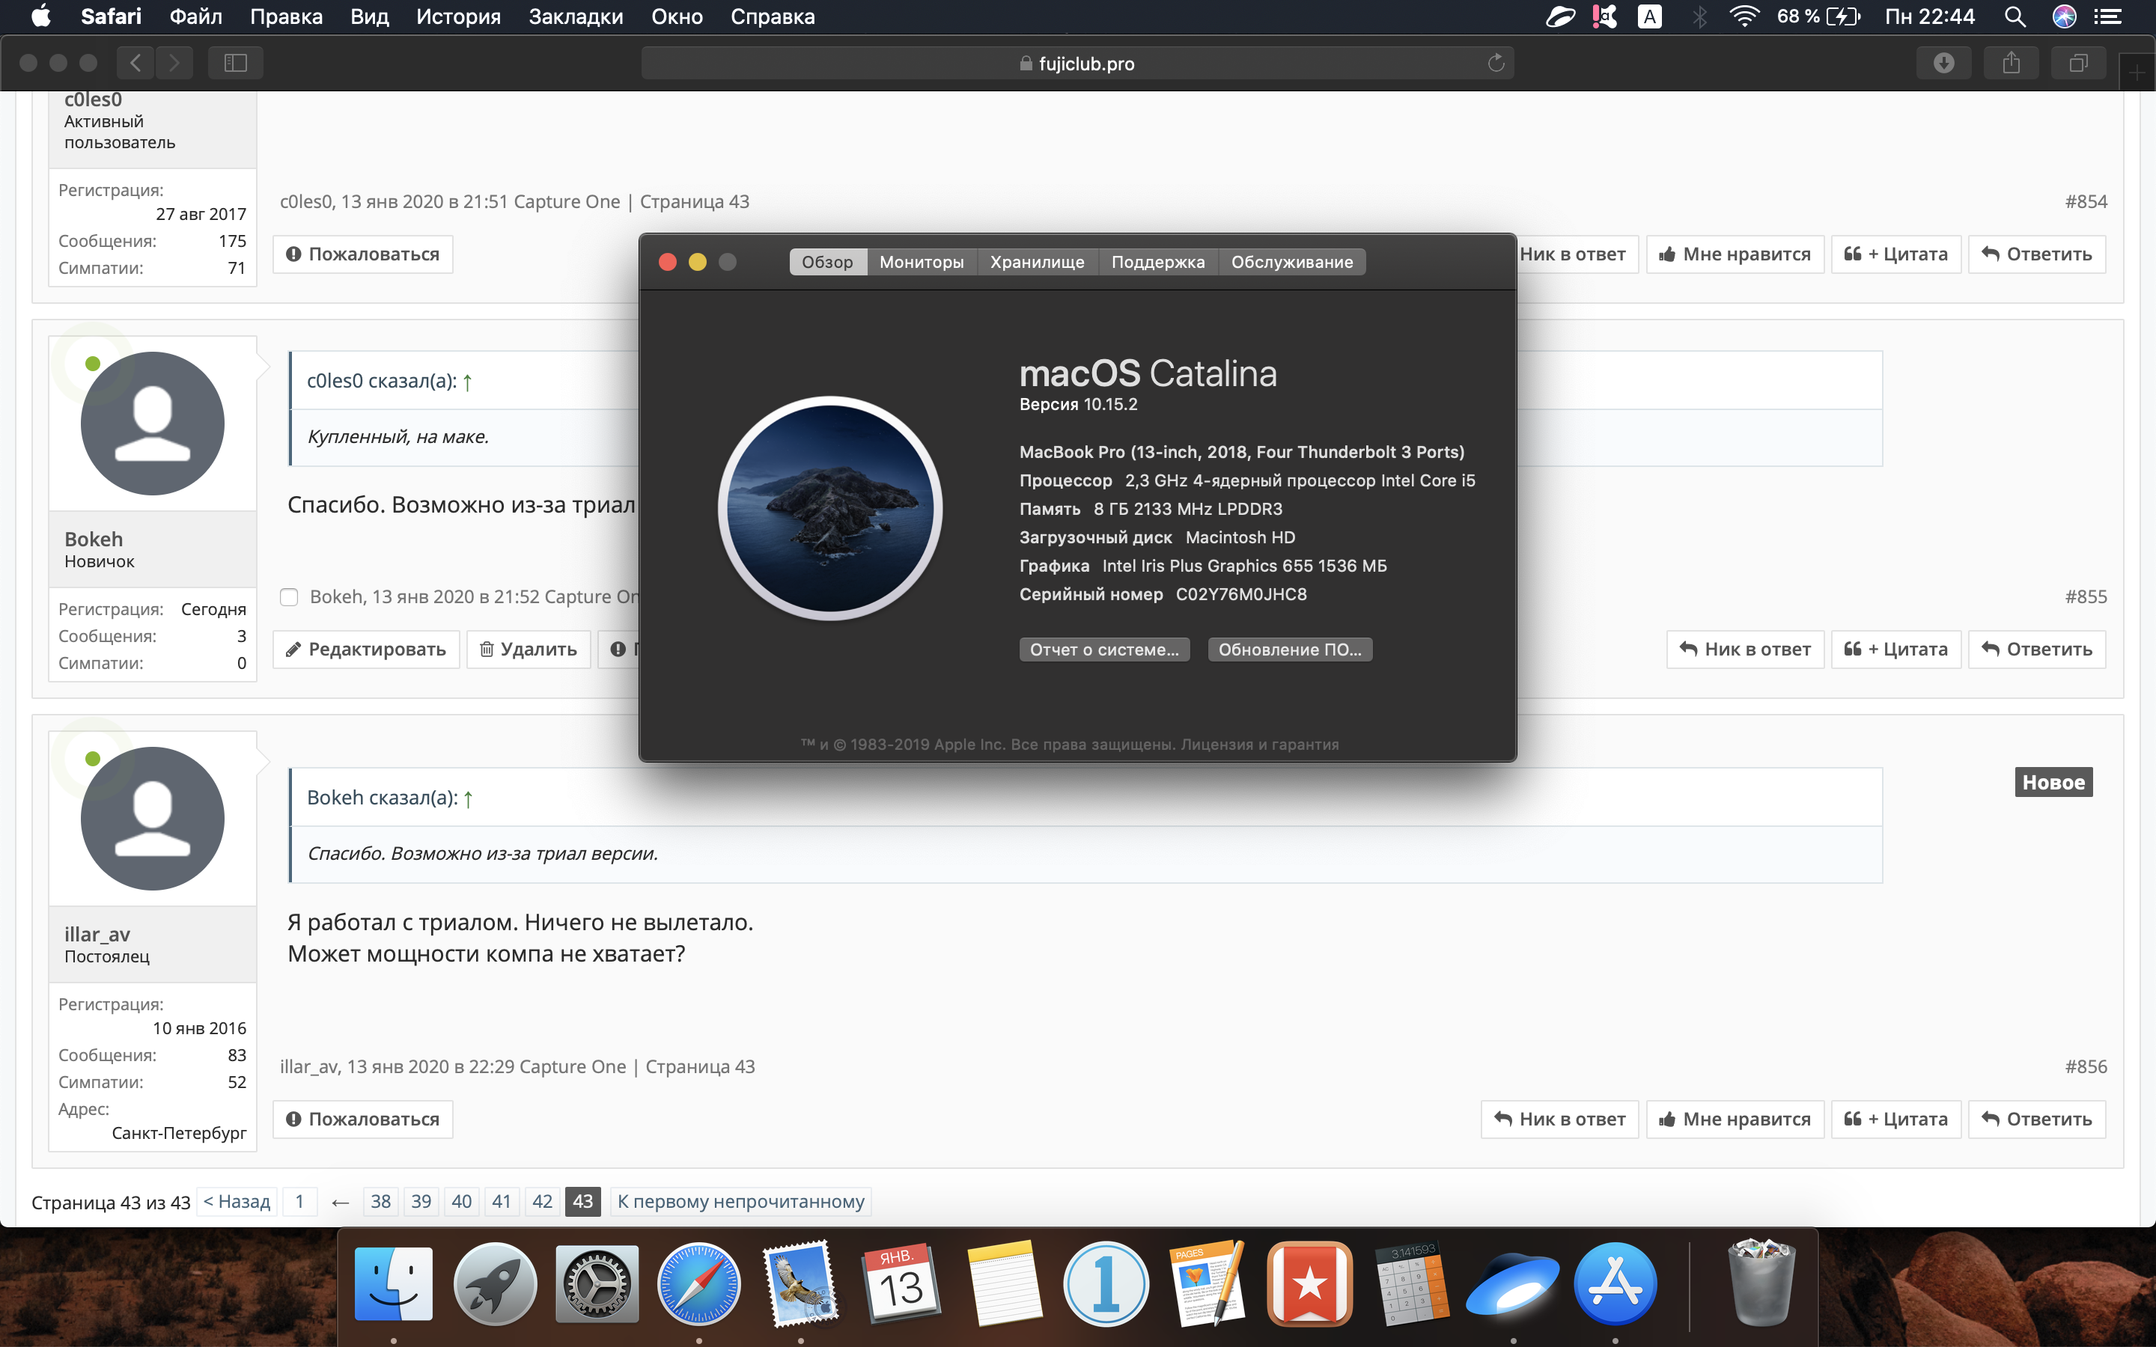Viewport: 2156px width, 1347px height.
Task: Open Calculator app in Dock
Action: (1411, 1285)
